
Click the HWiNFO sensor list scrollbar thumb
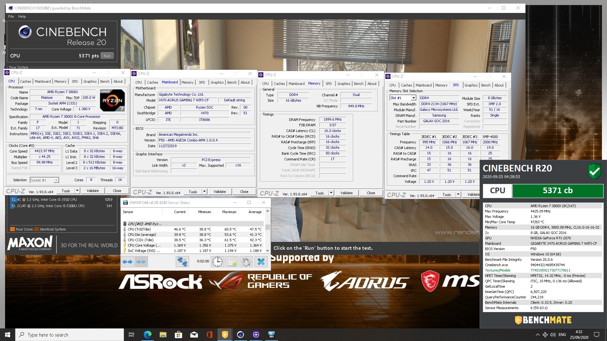coord(267,227)
